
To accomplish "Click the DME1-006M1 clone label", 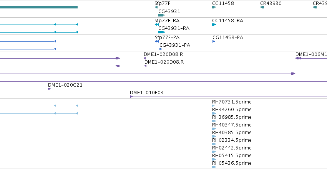I will coord(311,54).
